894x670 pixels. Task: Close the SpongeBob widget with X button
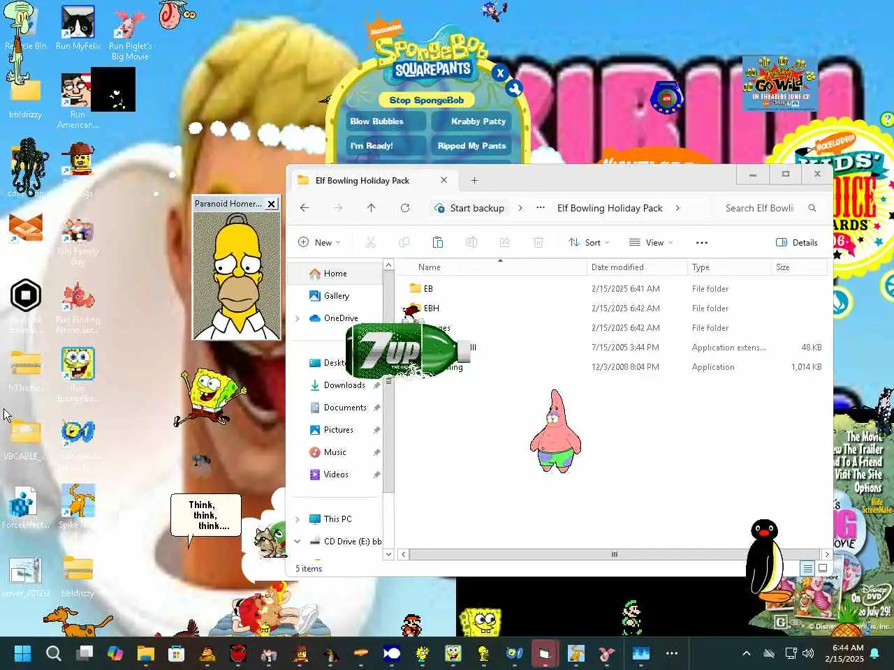click(500, 73)
